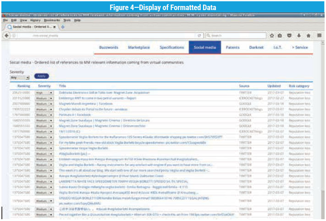Viewport: 326px width, 221px height.
Task: Open the AMT petrol variants Report link
Action: [x=98, y=98]
